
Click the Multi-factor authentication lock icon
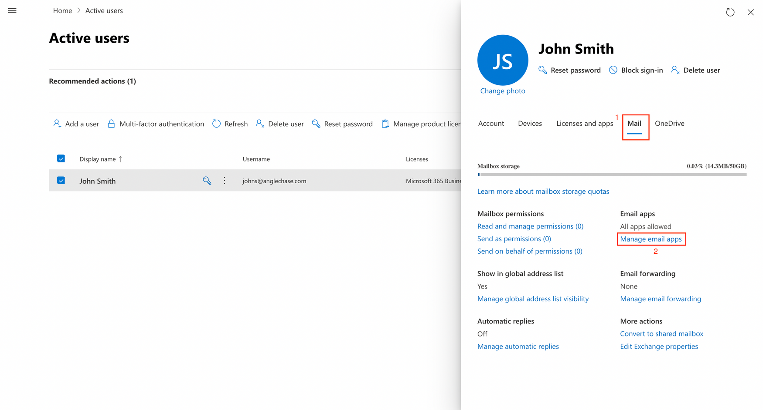coord(111,124)
